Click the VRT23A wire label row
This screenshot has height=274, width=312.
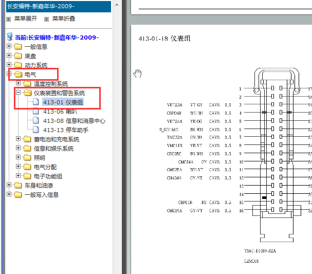coord(199,105)
